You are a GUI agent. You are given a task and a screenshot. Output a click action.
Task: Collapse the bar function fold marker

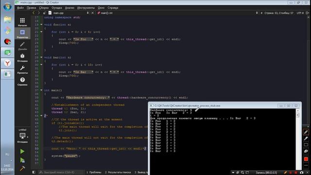point(41,57)
